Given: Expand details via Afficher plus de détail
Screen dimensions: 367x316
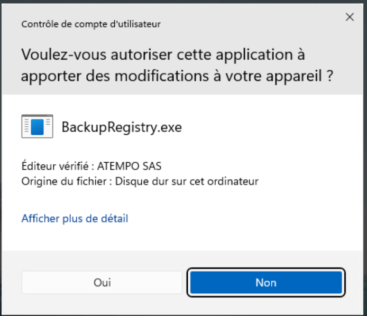Looking at the screenshot, I should pyautogui.click(x=75, y=218).
